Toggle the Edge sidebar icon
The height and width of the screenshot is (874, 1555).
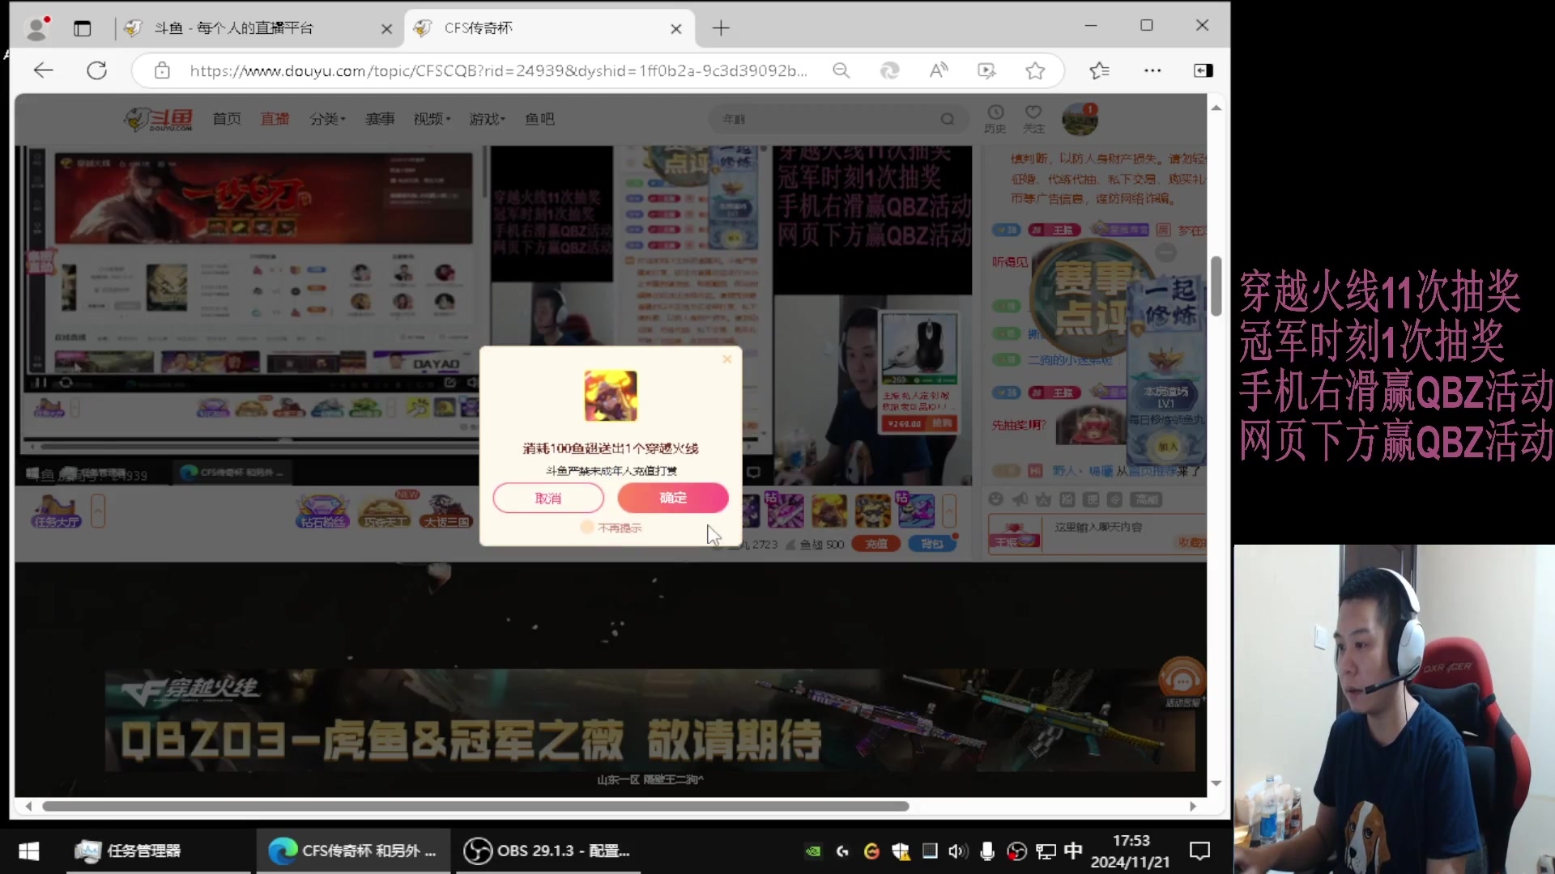pyautogui.click(x=1204, y=70)
